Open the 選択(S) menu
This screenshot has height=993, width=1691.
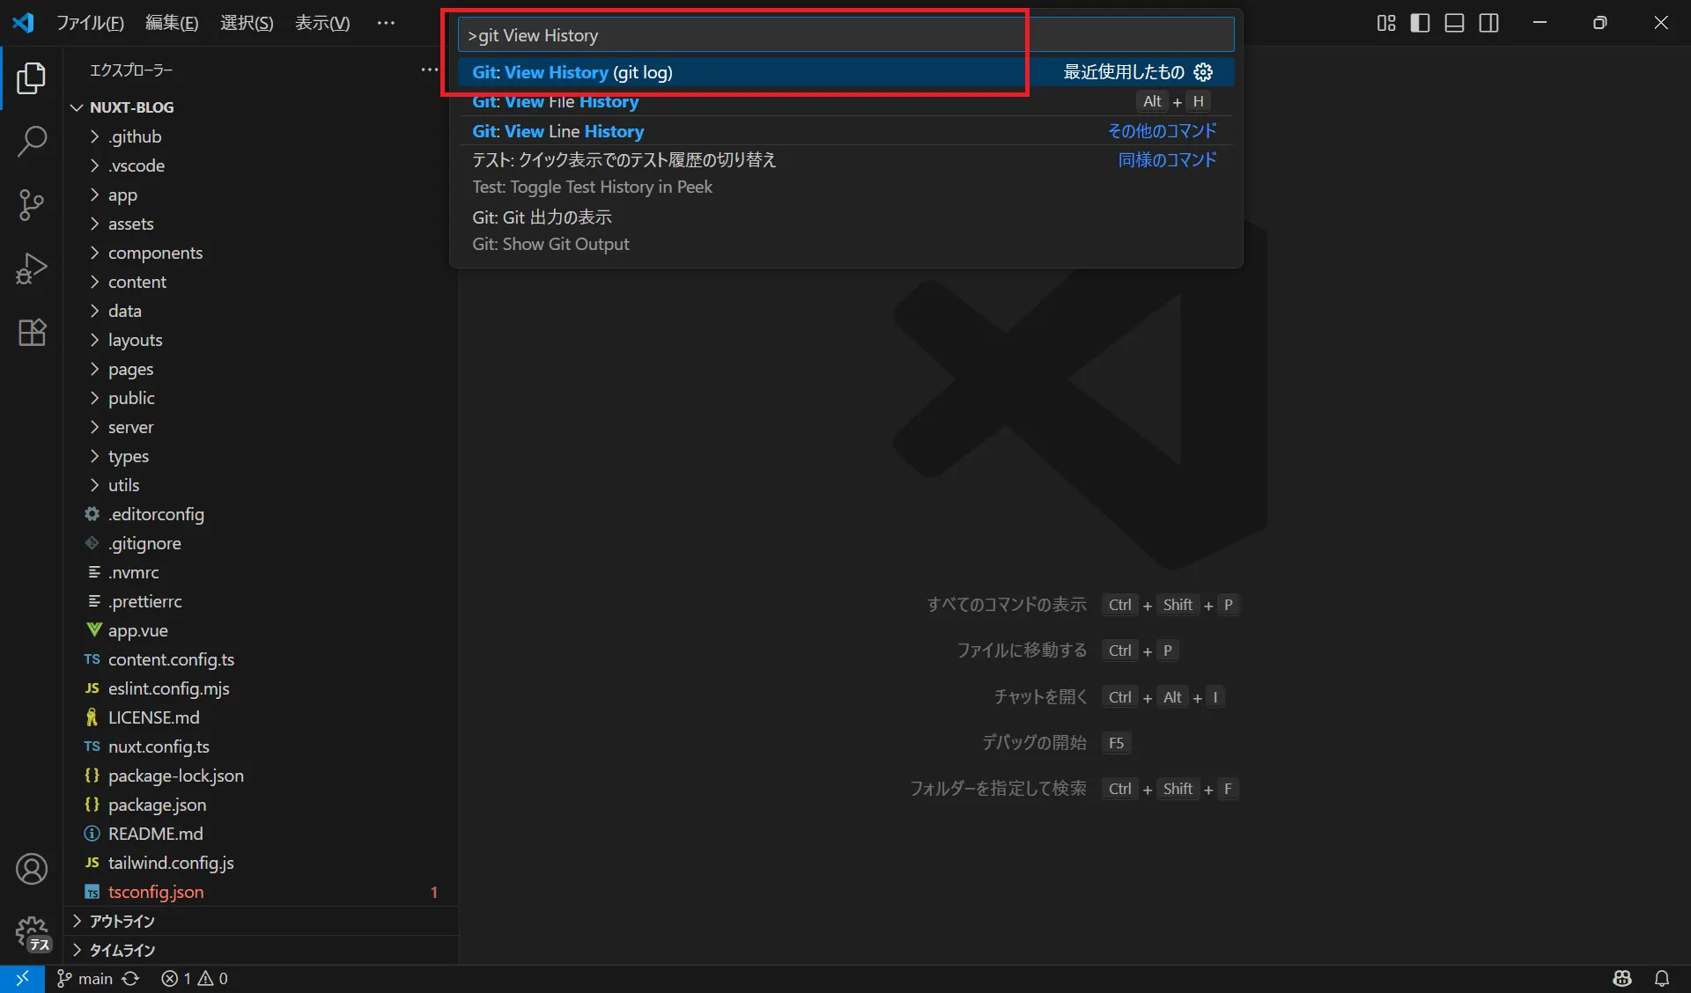(x=247, y=23)
